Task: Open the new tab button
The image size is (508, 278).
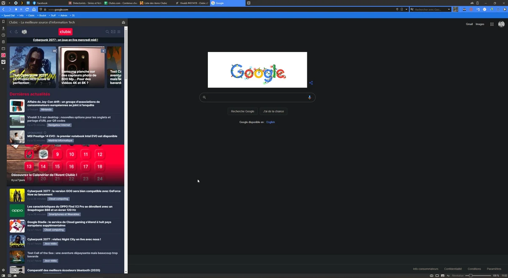Action: click(x=248, y=3)
